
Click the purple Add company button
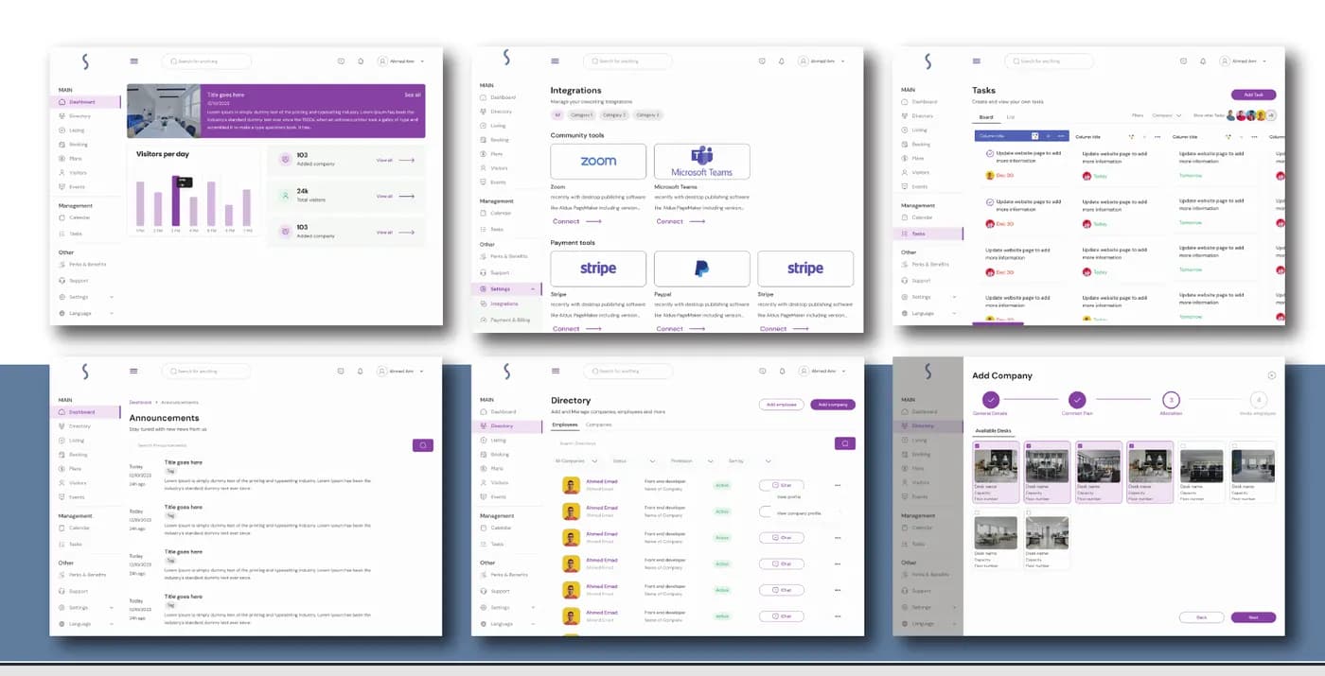833,405
